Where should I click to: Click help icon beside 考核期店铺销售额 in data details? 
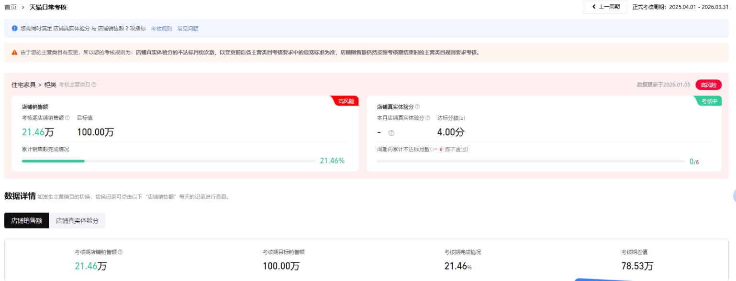coord(120,252)
